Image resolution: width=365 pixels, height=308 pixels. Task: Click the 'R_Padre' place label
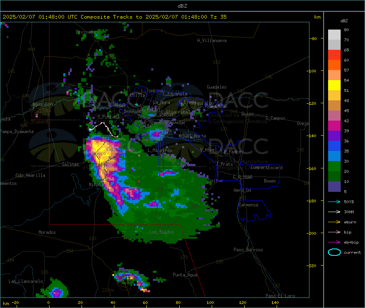232,152
